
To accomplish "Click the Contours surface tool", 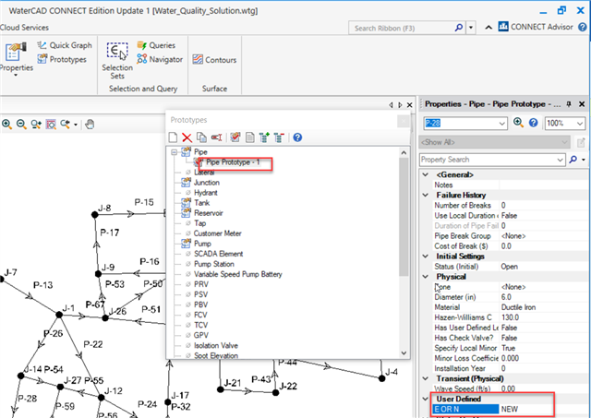I will point(213,59).
